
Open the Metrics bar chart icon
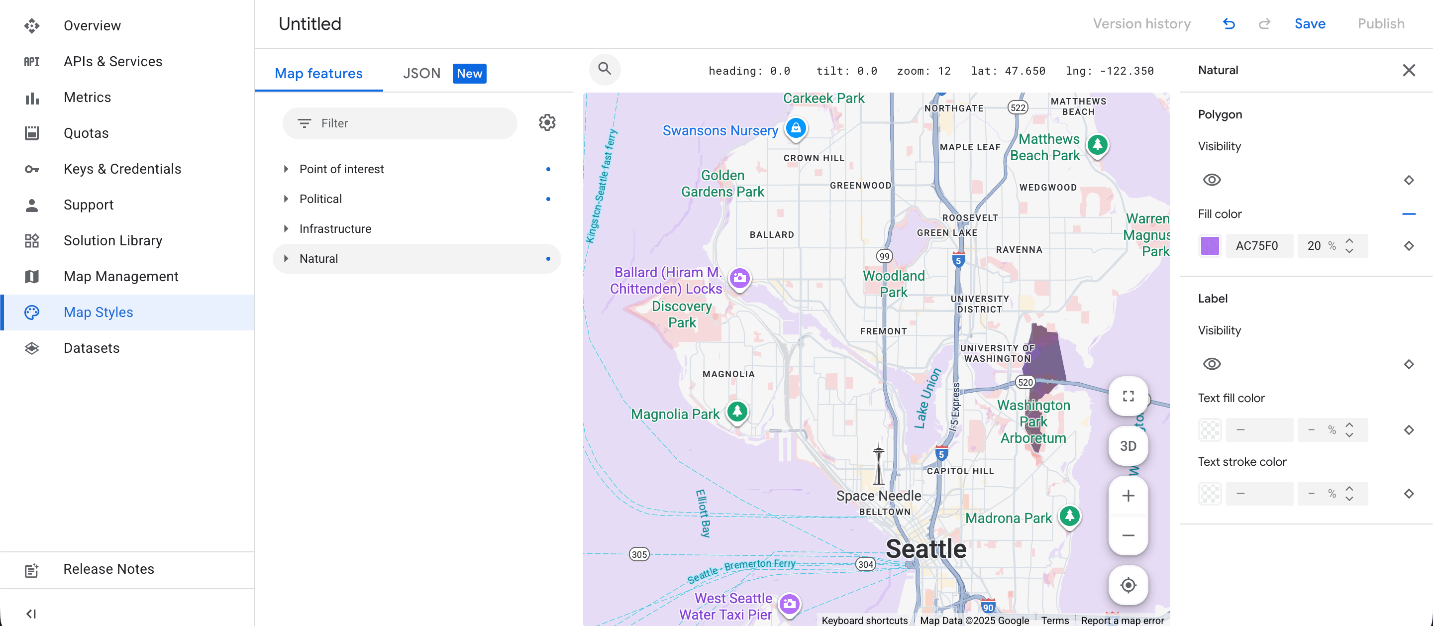[32, 98]
